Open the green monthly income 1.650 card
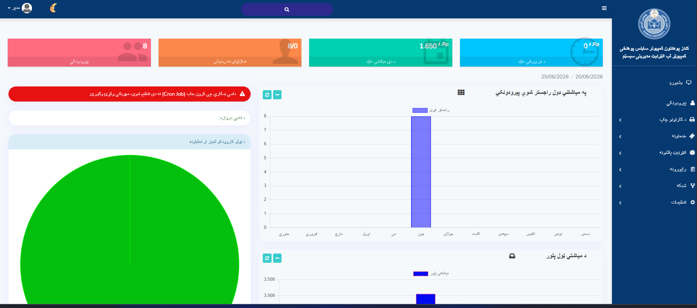 coord(381,53)
